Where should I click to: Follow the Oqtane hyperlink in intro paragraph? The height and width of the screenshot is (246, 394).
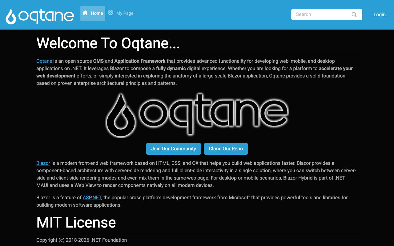pos(44,61)
